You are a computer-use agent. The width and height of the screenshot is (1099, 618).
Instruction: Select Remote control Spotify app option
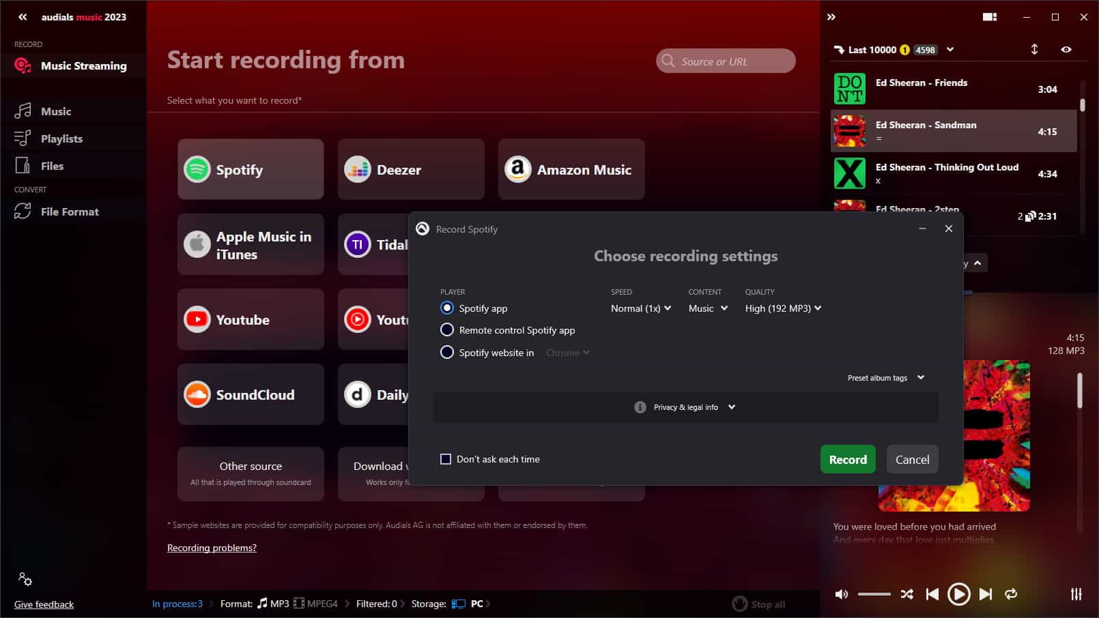click(x=447, y=330)
